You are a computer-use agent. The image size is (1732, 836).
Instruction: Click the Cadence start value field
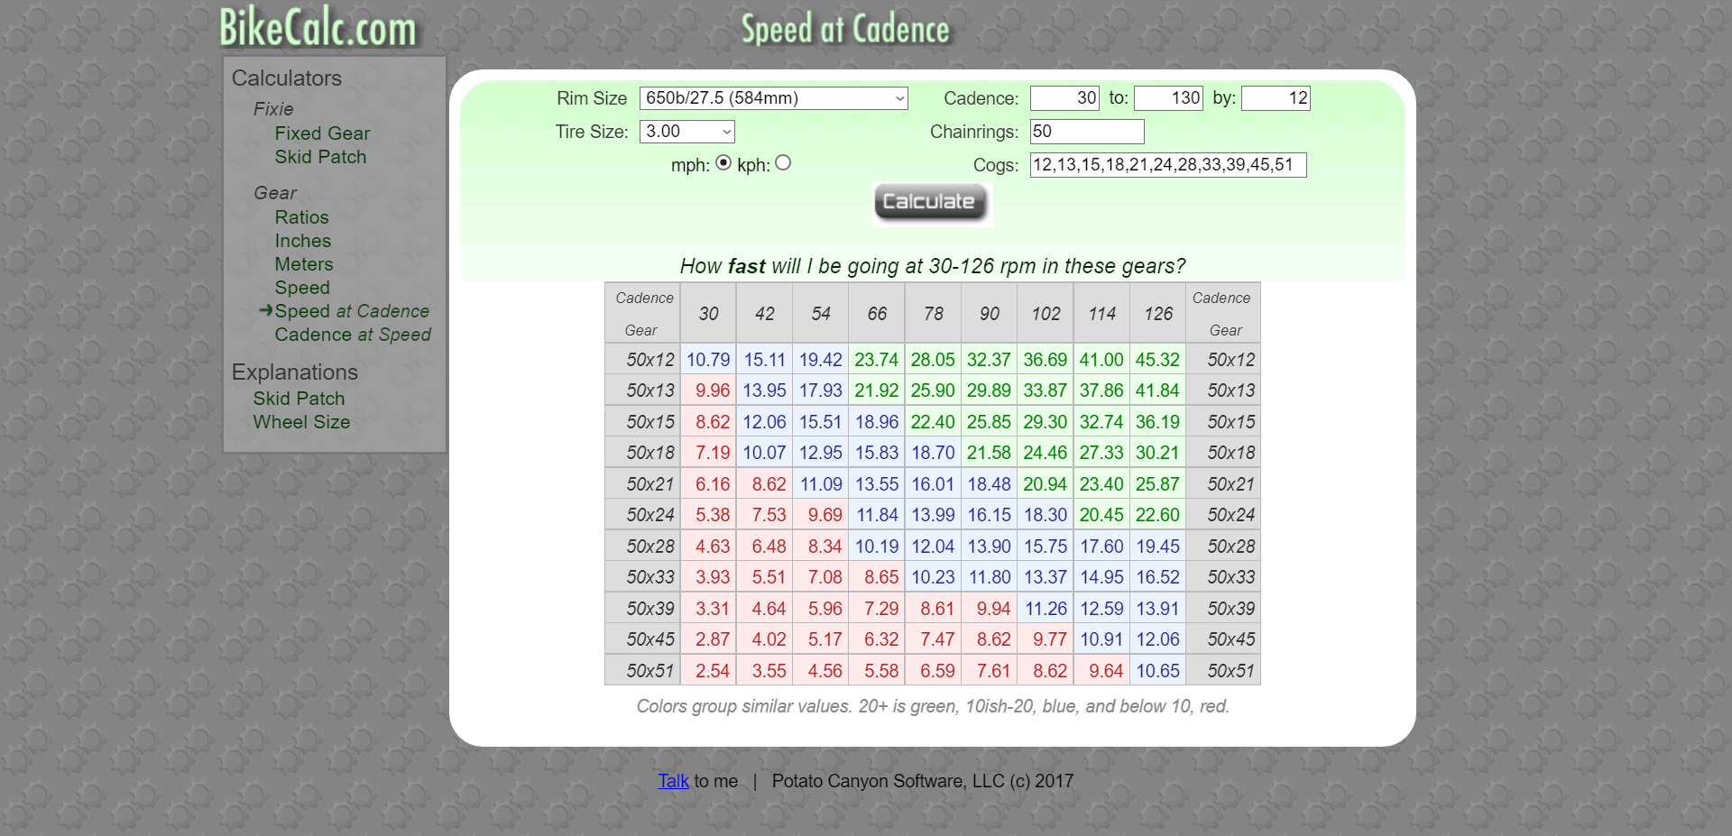pos(1064,98)
